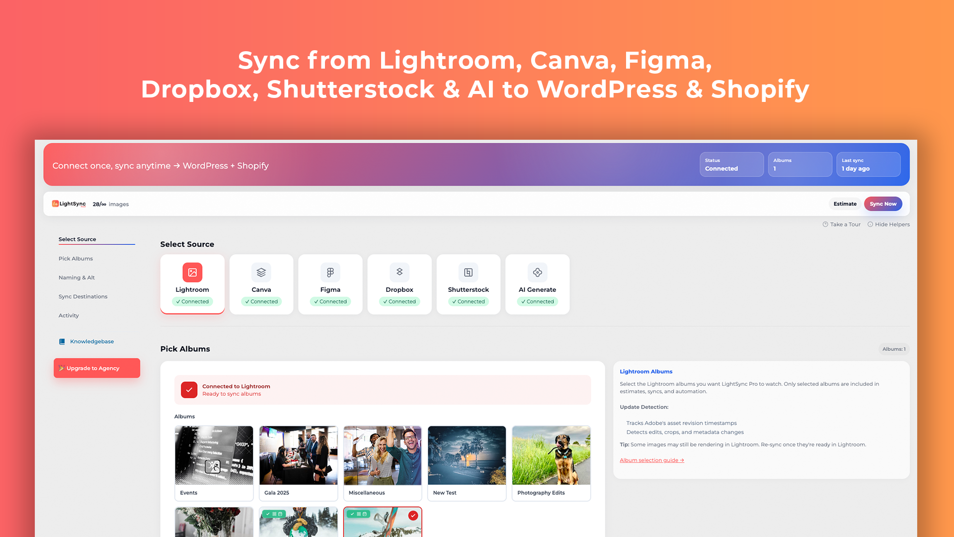This screenshot has width=954, height=537.
Task: Click the 'Select Source' section heading
Action: [187, 244]
